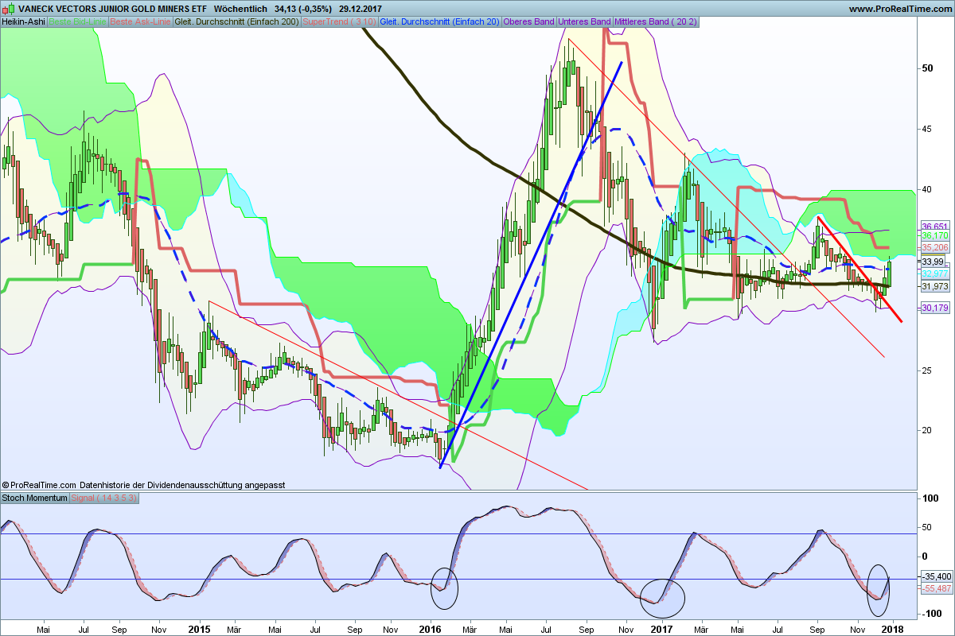Viewport: 955px width, 636px height.
Task: Click the candlestick icon beside the chart title
Action: tap(8, 9)
